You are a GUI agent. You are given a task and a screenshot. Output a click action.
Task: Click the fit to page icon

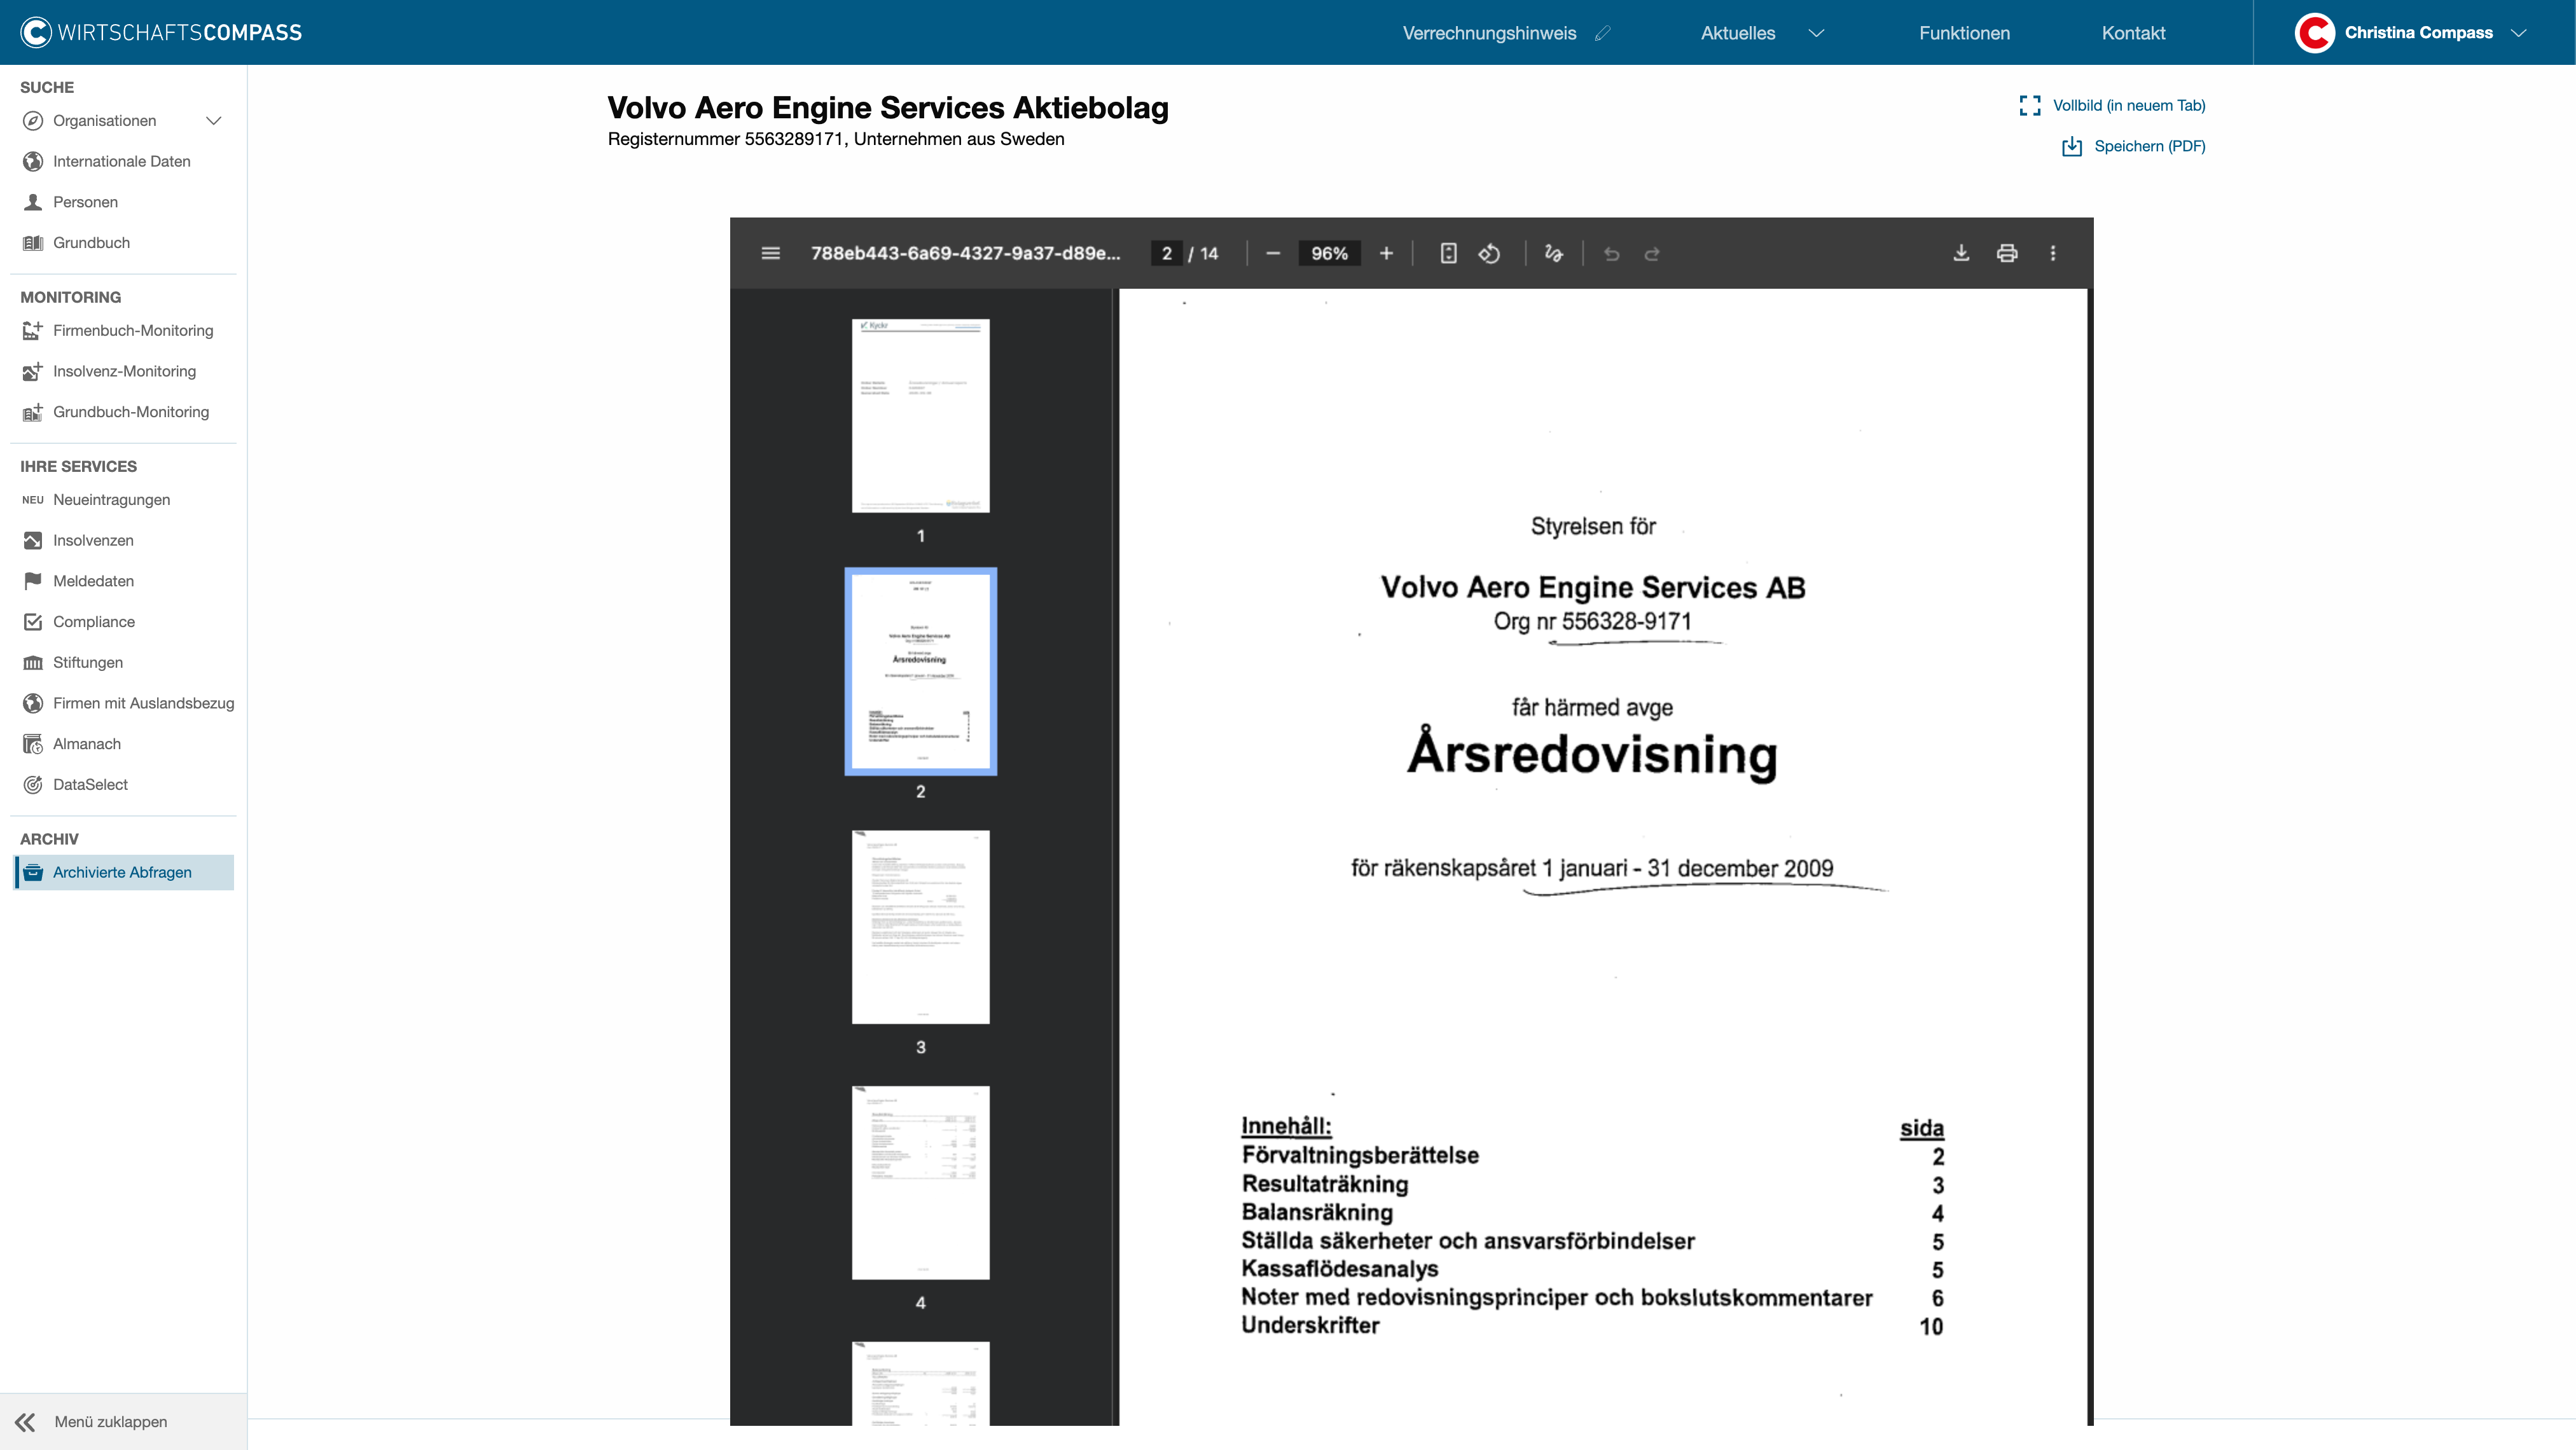pyautogui.click(x=1448, y=253)
